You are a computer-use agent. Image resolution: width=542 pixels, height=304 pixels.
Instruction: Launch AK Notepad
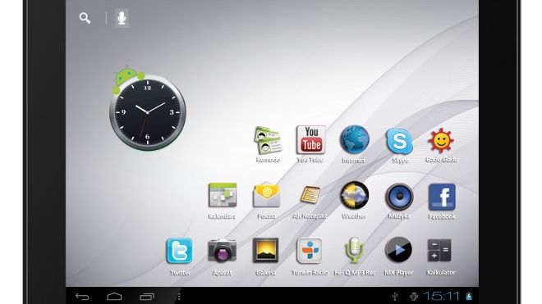tap(310, 195)
